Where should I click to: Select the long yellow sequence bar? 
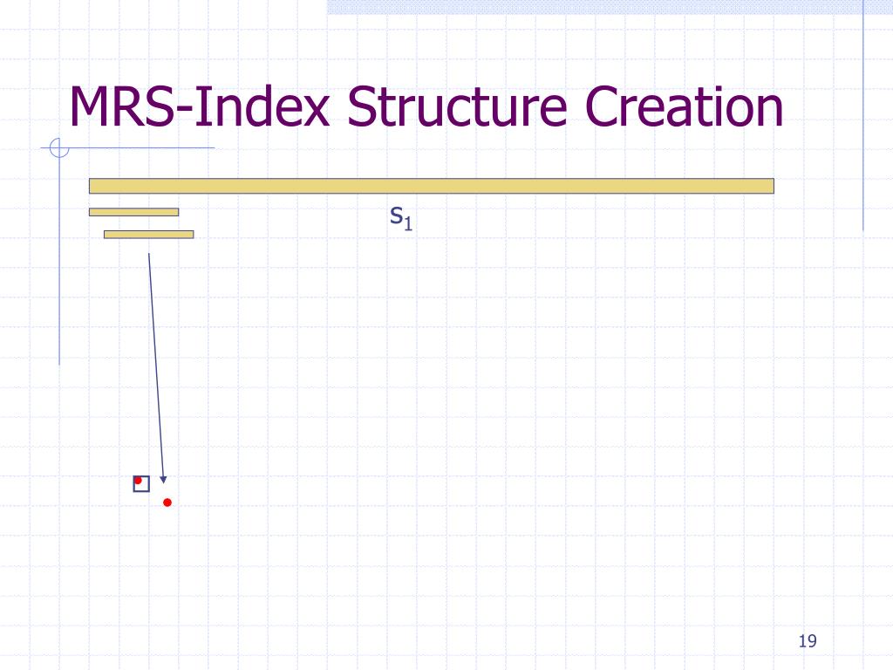tap(432, 186)
